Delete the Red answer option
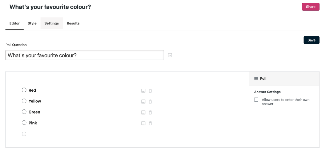Image resolution: width=324 pixels, height=159 pixels. pyautogui.click(x=150, y=91)
